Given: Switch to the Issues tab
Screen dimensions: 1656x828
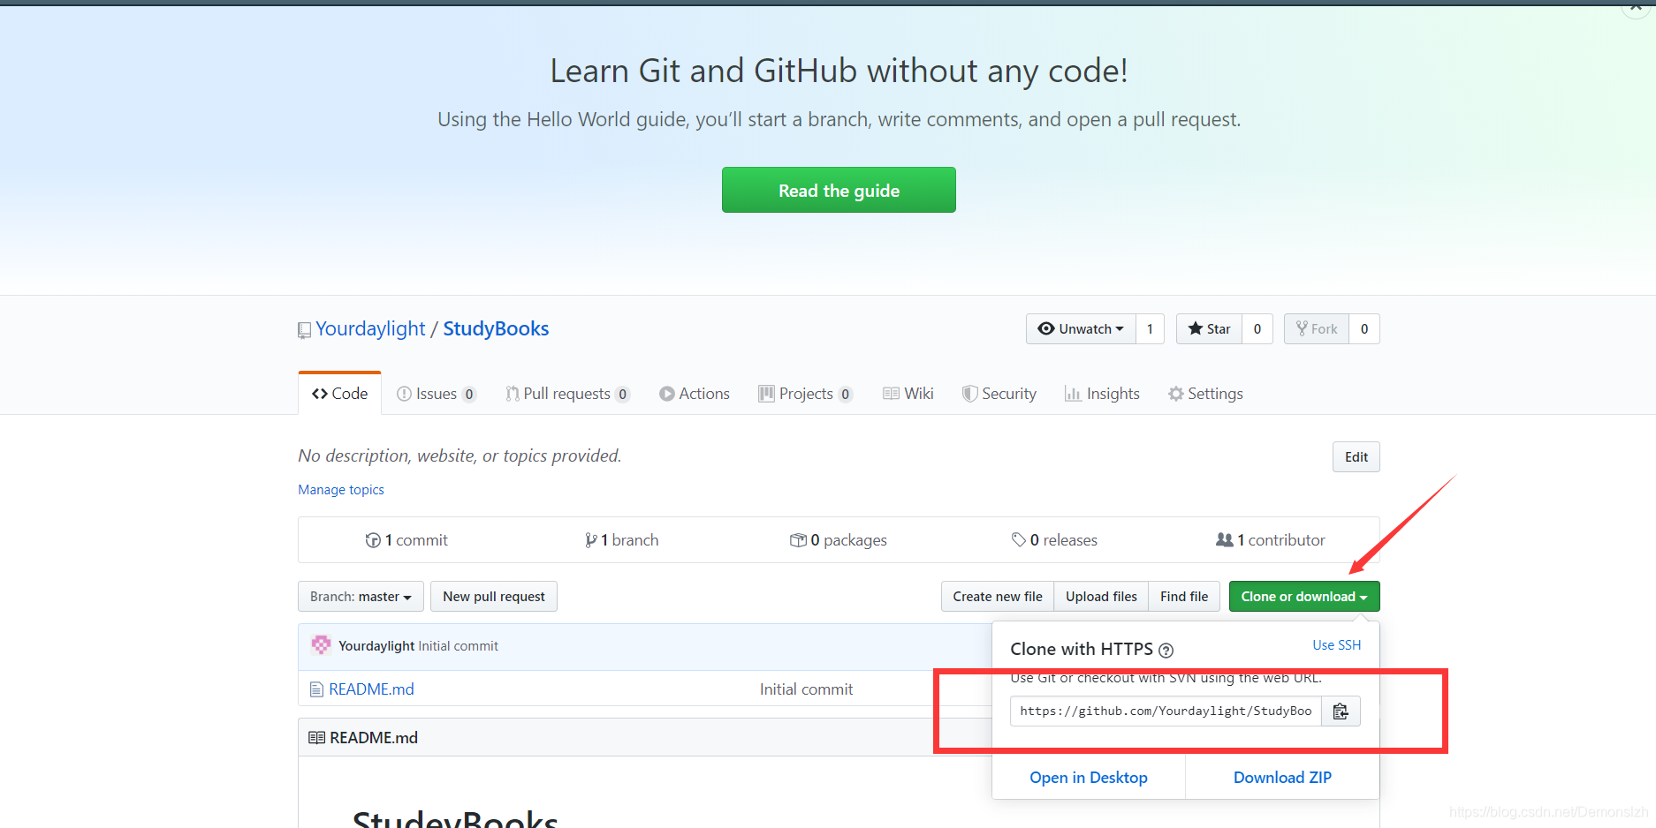Looking at the screenshot, I should [x=437, y=394].
